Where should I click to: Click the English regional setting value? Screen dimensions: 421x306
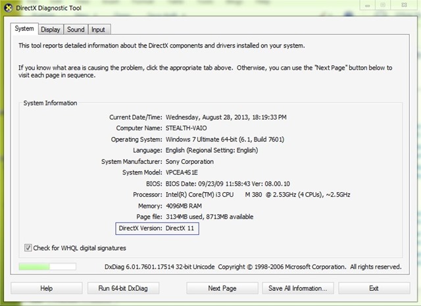click(212, 151)
